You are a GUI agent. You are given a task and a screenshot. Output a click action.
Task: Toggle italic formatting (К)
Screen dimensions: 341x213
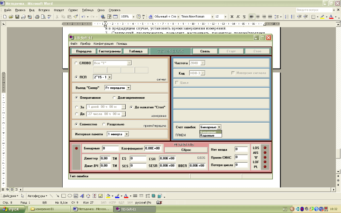click(x=238, y=17)
